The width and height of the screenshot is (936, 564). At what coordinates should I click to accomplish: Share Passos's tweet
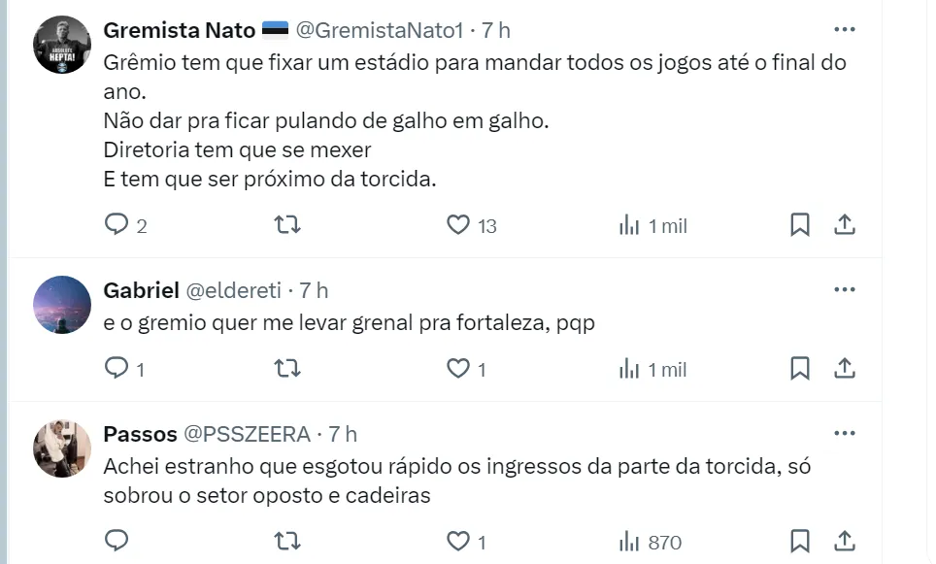845,541
